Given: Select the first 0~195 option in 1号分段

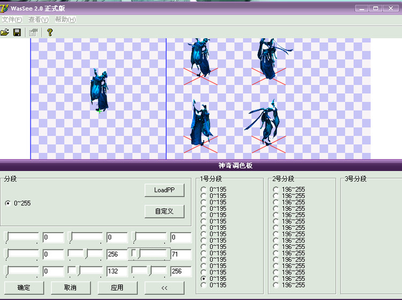Looking at the screenshot, I should pyautogui.click(x=204, y=189).
